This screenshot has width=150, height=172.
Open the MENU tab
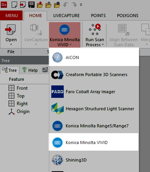[x=11, y=16]
